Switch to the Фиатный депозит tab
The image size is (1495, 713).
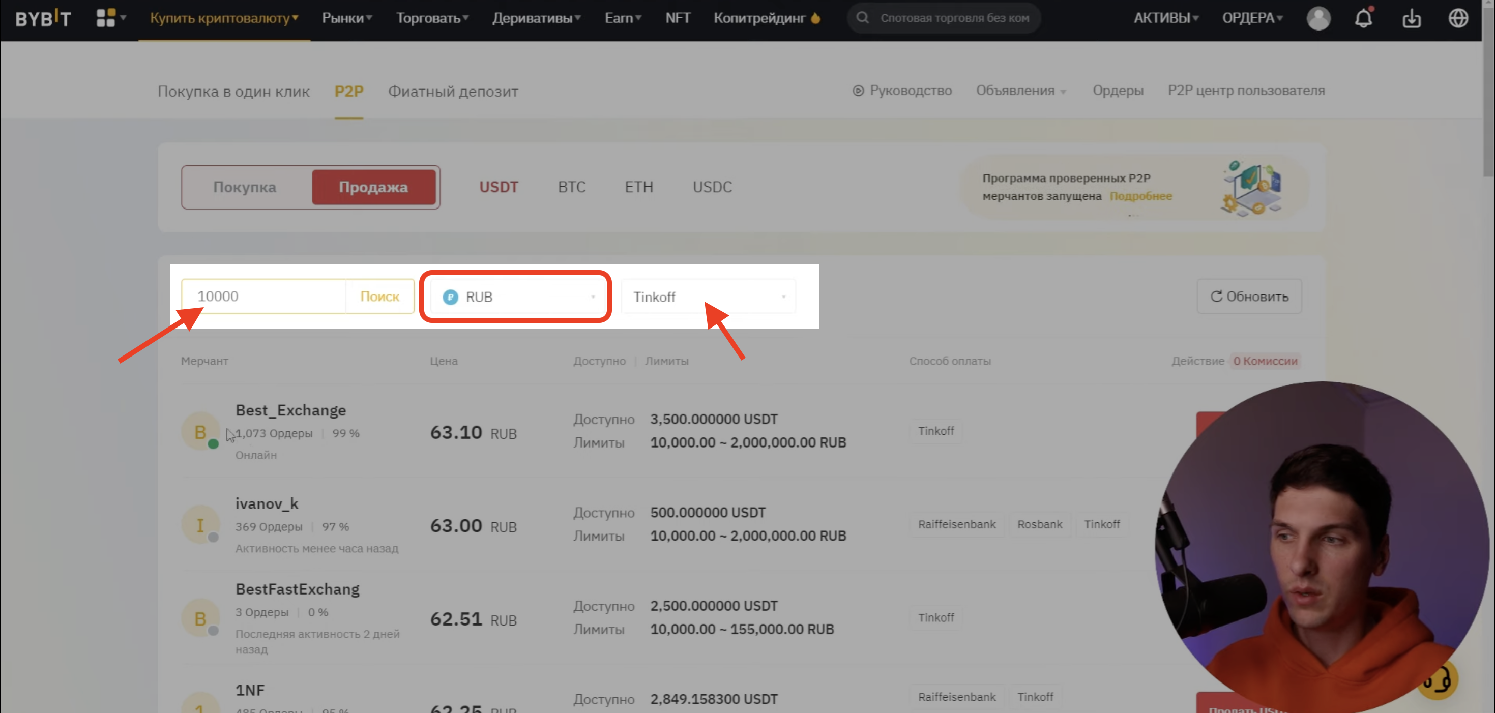(453, 91)
